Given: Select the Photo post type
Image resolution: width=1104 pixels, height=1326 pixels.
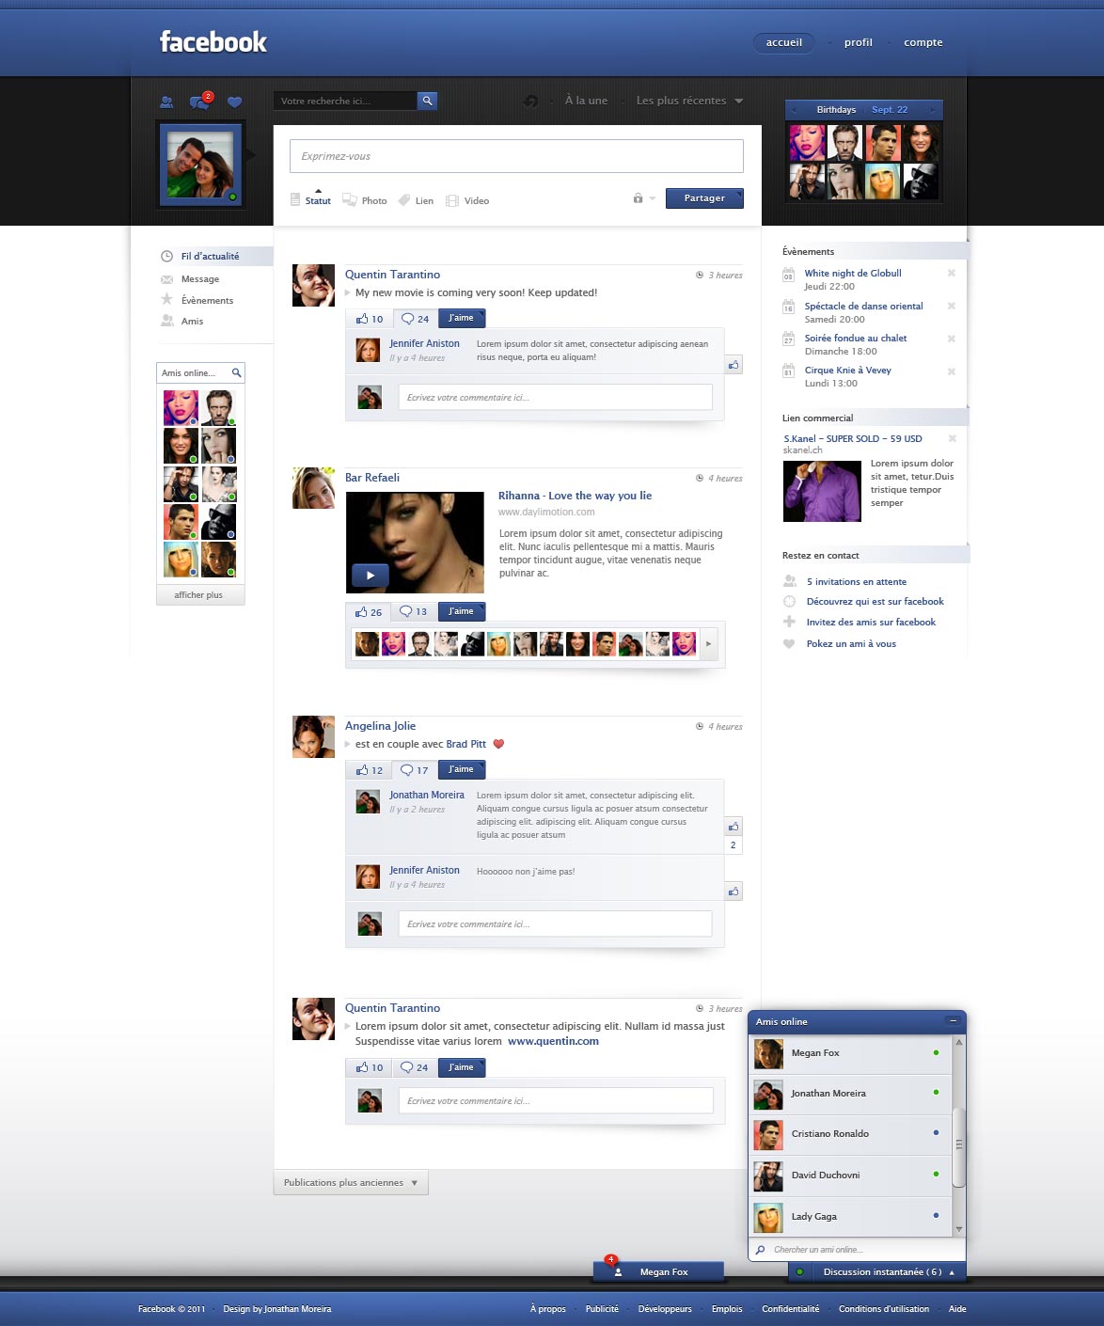Looking at the screenshot, I should click(x=365, y=200).
